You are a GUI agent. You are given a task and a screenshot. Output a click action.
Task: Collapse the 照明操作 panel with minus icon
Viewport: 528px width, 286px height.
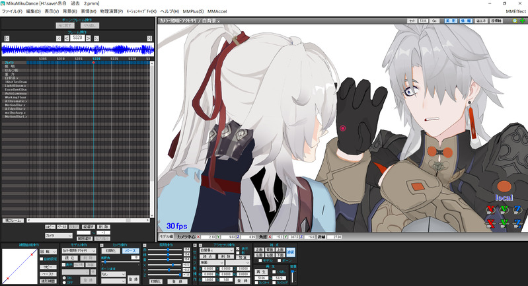coord(145,246)
